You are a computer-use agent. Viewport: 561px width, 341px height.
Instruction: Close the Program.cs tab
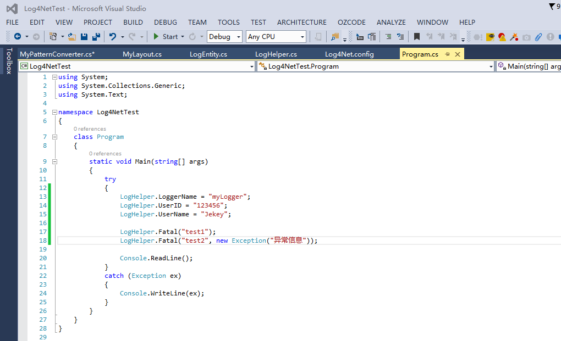tap(458, 54)
